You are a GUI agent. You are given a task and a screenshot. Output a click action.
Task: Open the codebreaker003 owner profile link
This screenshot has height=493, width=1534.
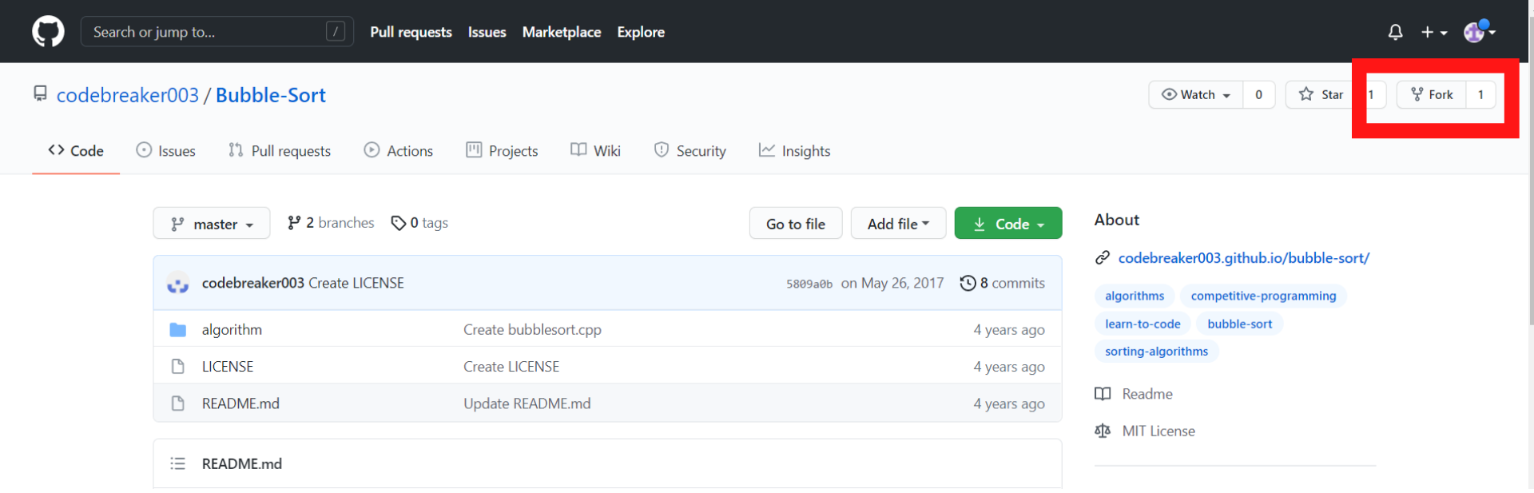click(x=127, y=95)
